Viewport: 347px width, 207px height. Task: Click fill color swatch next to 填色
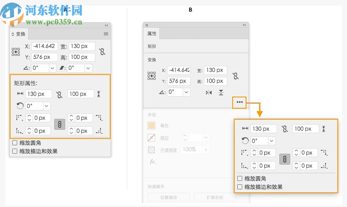151,126
